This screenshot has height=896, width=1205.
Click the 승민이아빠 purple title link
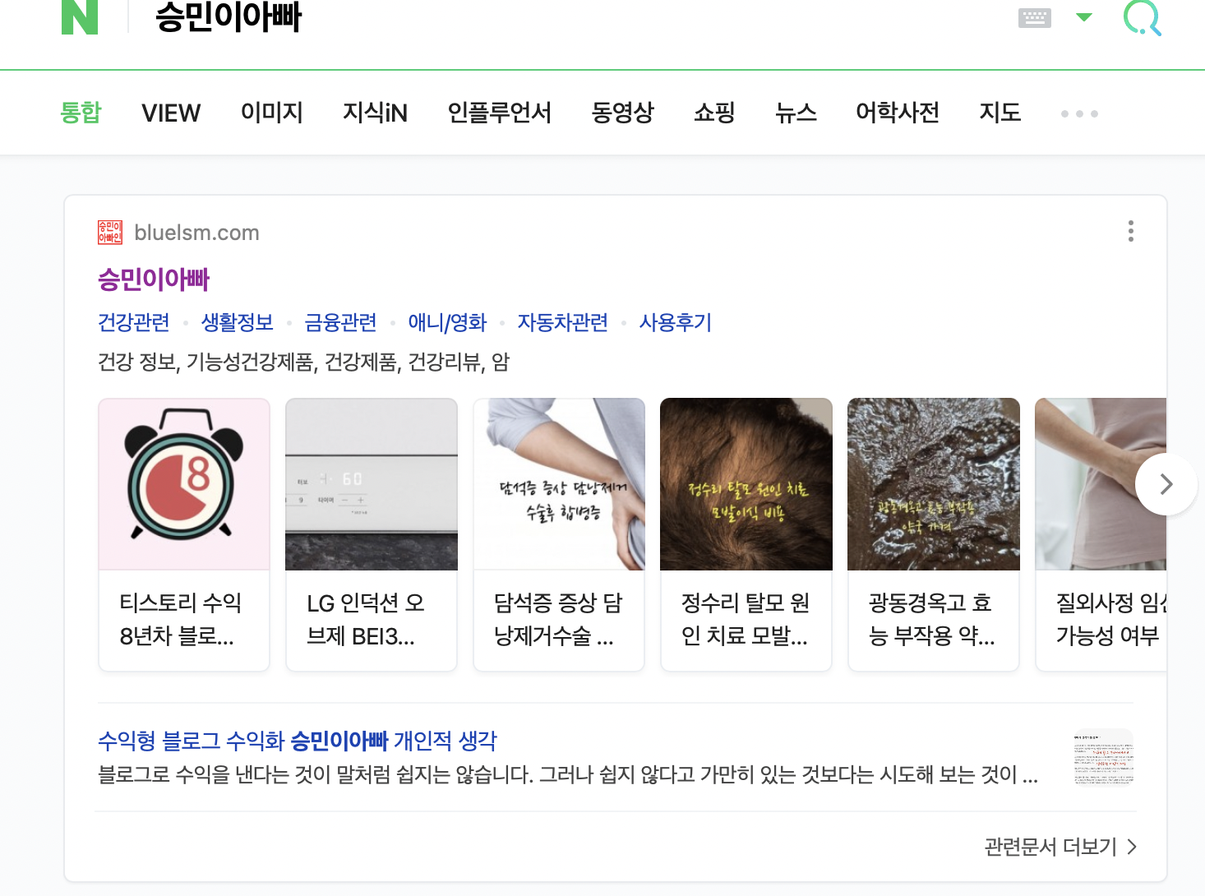point(153,279)
